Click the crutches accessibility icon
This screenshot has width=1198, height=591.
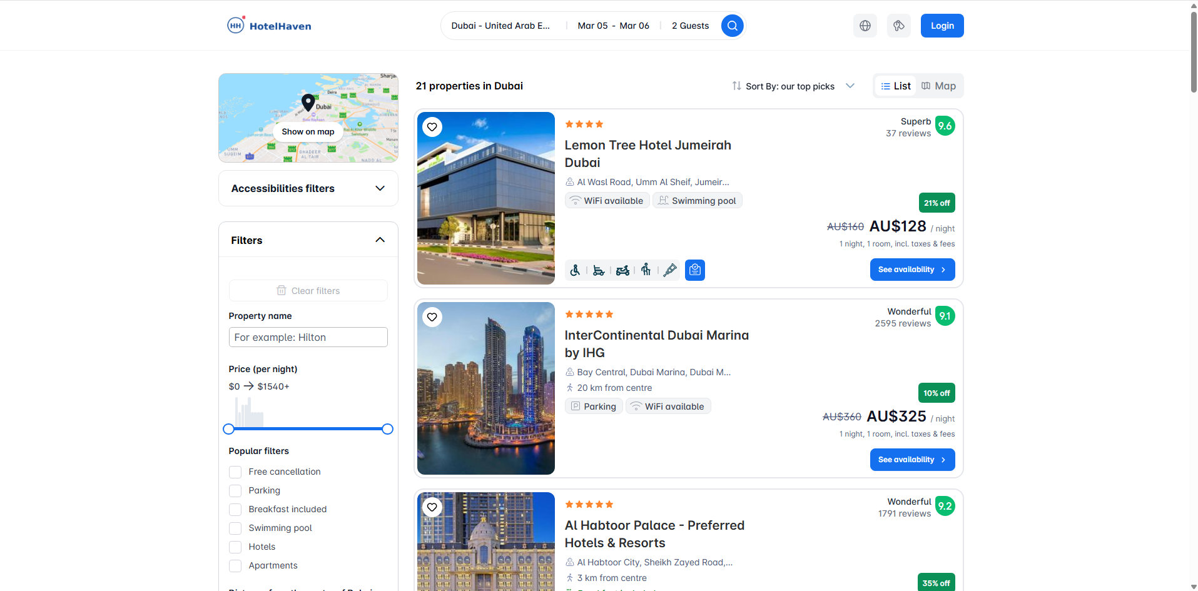pyautogui.click(x=670, y=270)
